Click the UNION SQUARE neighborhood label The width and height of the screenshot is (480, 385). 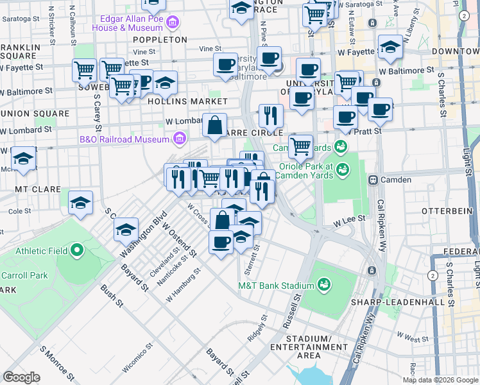pyautogui.click(x=35, y=114)
